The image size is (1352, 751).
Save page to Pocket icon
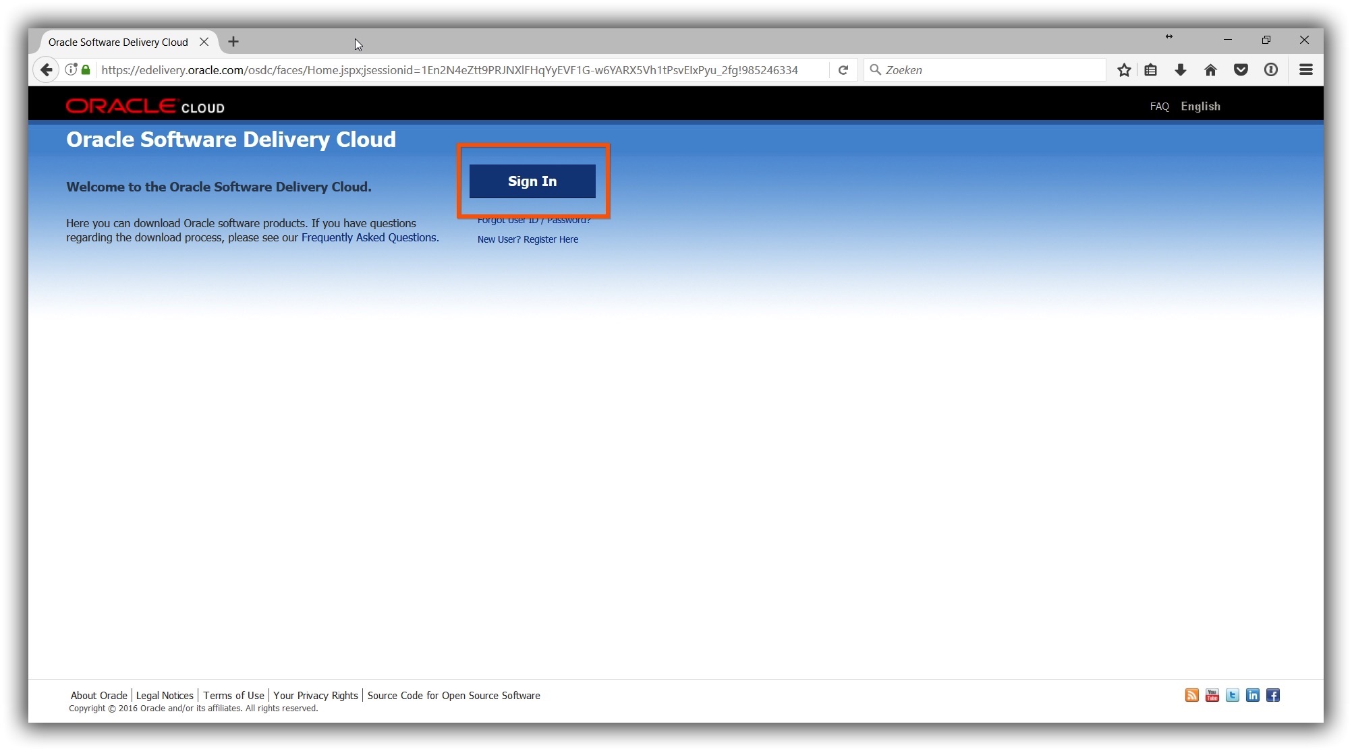(x=1240, y=69)
